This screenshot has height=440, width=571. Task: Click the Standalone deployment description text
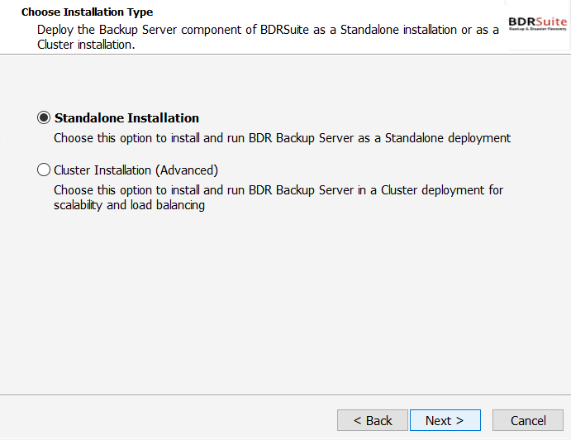(283, 138)
